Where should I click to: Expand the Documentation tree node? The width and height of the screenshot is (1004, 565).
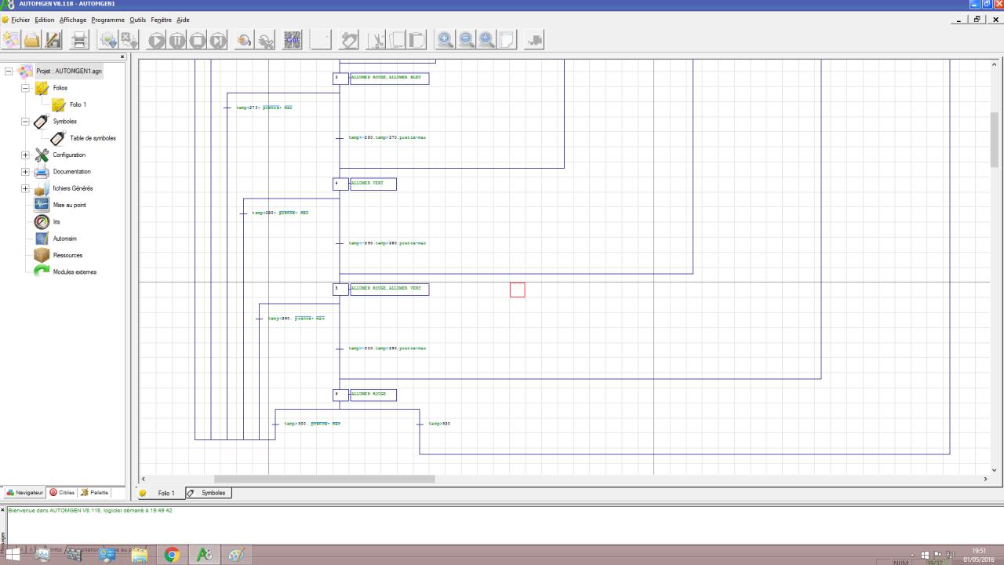point(25,172)
